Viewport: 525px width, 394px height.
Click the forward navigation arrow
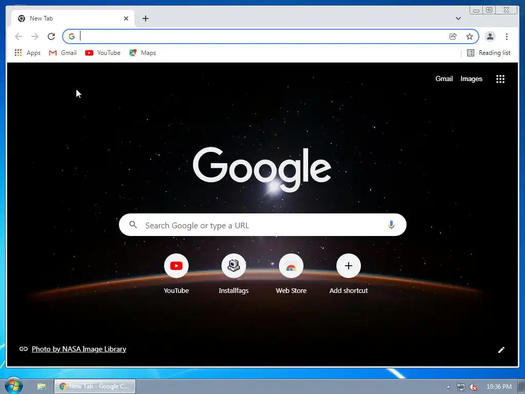pyautogui.click(x=35, y=36)
